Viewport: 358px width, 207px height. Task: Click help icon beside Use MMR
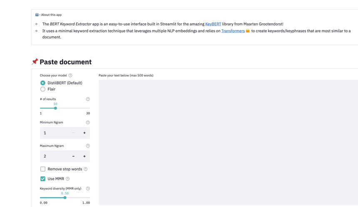[x=68, y=179]
